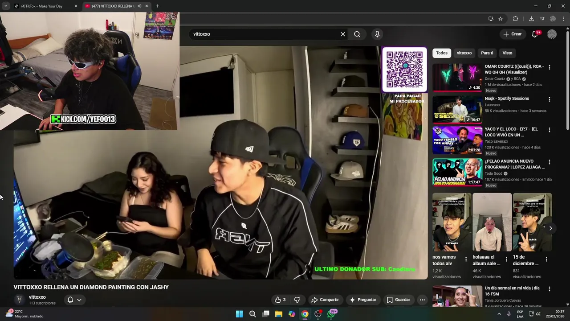Viewport: 570px width, 321px height.
Task: Show hidden system tray icons chevron
Action: click(x=499, y=314)
